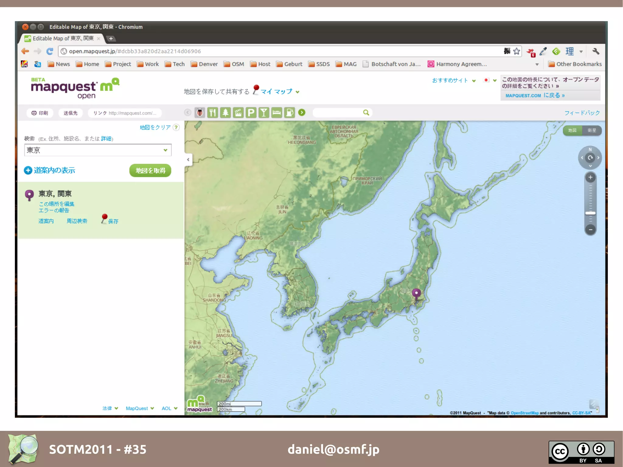Open the OSM bookmarks folder

(x=234, y=64)
